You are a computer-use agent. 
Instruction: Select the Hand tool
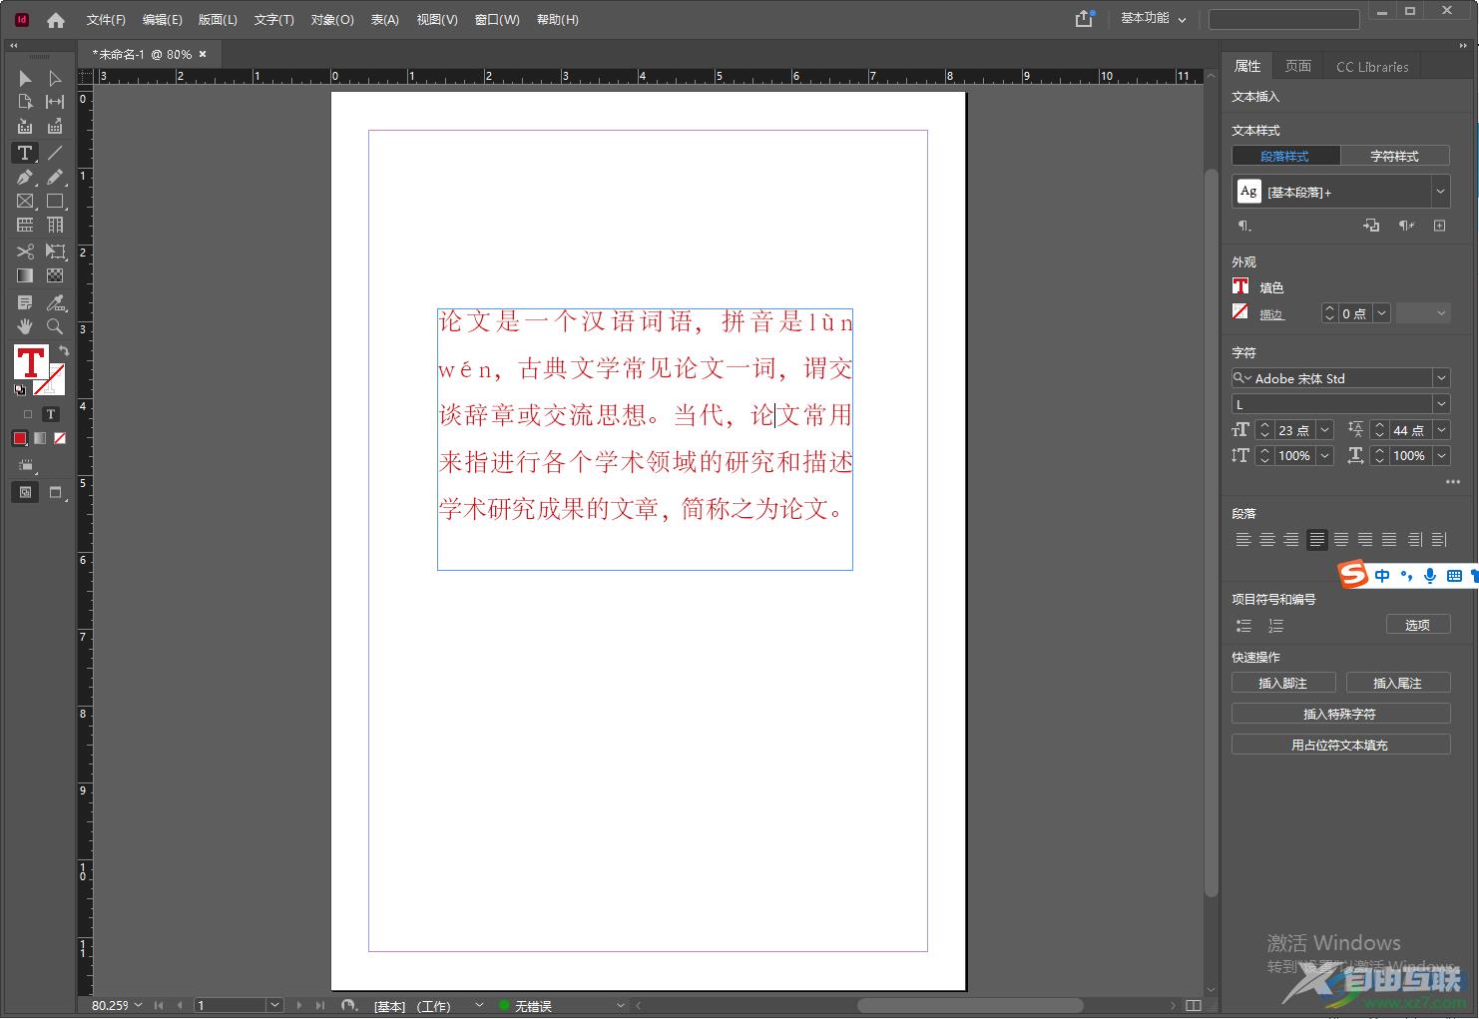click(x=25, y=326)
